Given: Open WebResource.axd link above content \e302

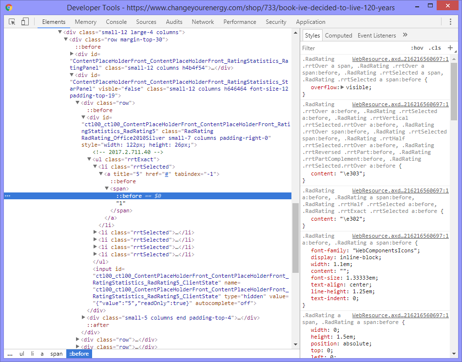Looking at the screenshot, I should click(x=400, y=191).
